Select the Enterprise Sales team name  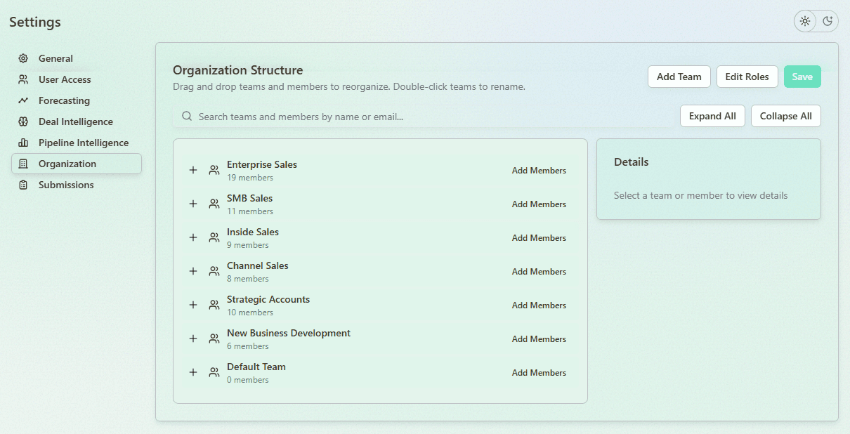262,164
